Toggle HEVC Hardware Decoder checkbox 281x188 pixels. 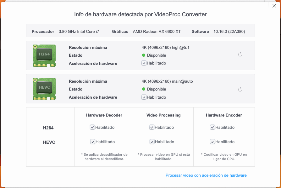pyautogui.click(x=92, y=142)
